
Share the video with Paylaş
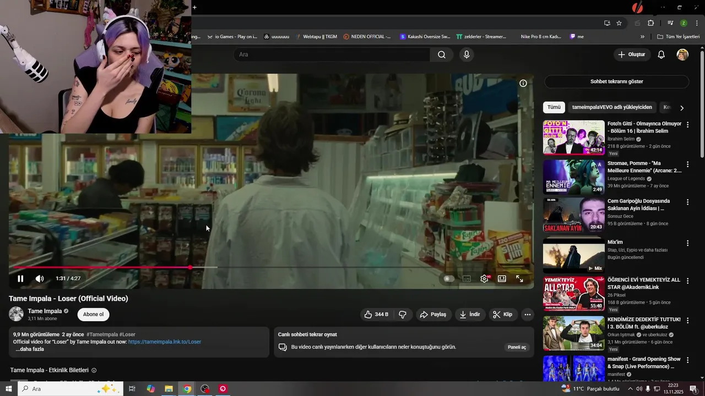(x=433, y=315)
